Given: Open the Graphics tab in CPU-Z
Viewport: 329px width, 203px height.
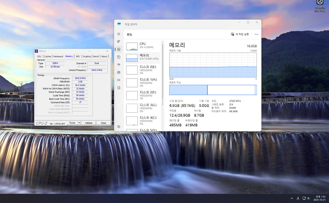Looking at the screenshot, I should point(87,57).
